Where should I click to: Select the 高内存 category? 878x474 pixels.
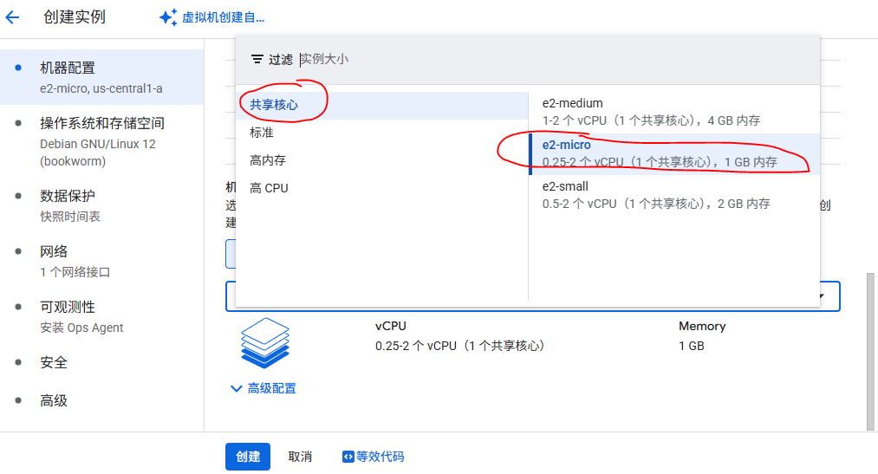pyautogui.click(x=382, y=160)
